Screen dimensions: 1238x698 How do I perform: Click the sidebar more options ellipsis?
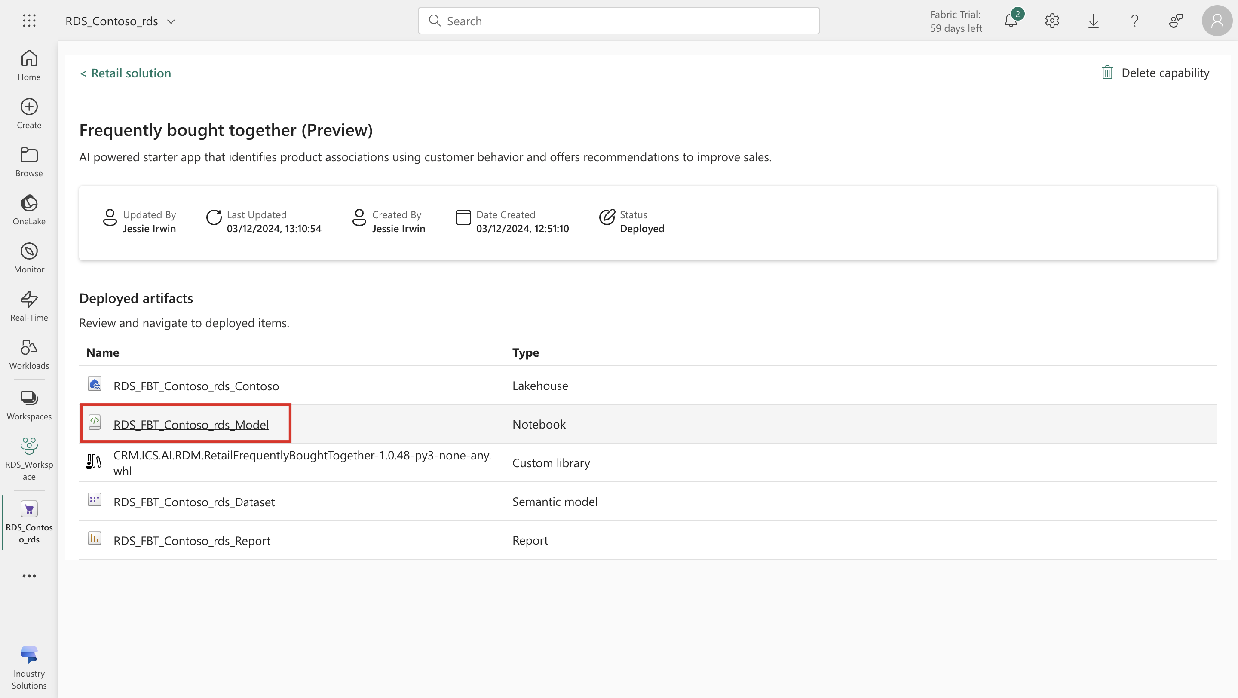29,576
